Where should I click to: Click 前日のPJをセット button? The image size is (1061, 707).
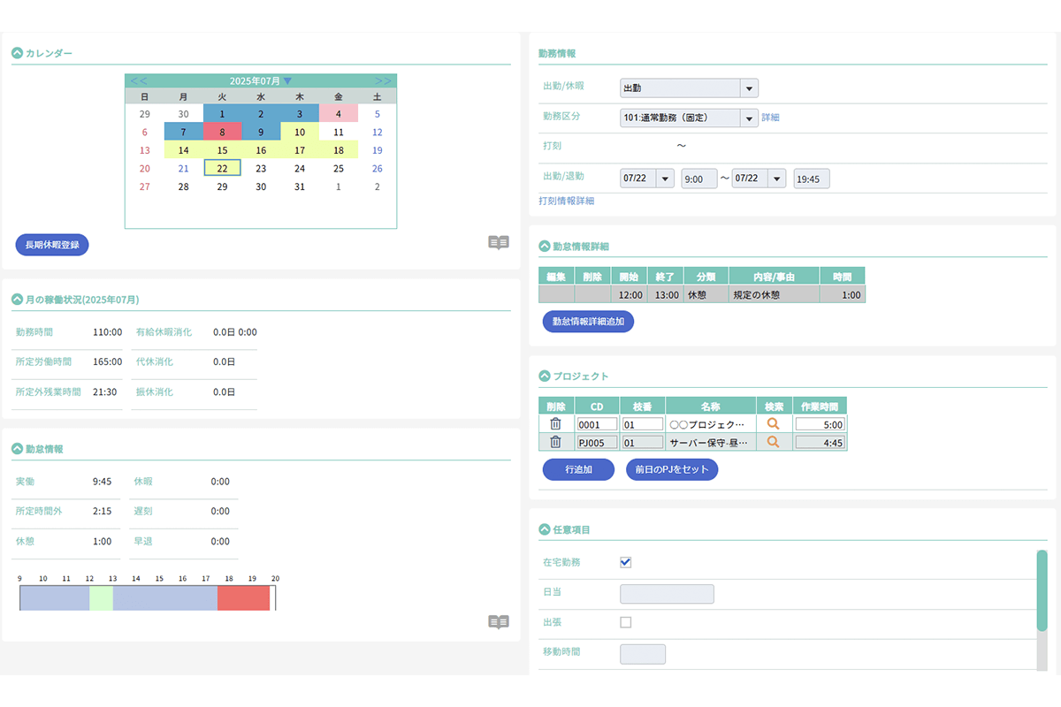pos(672,470)
